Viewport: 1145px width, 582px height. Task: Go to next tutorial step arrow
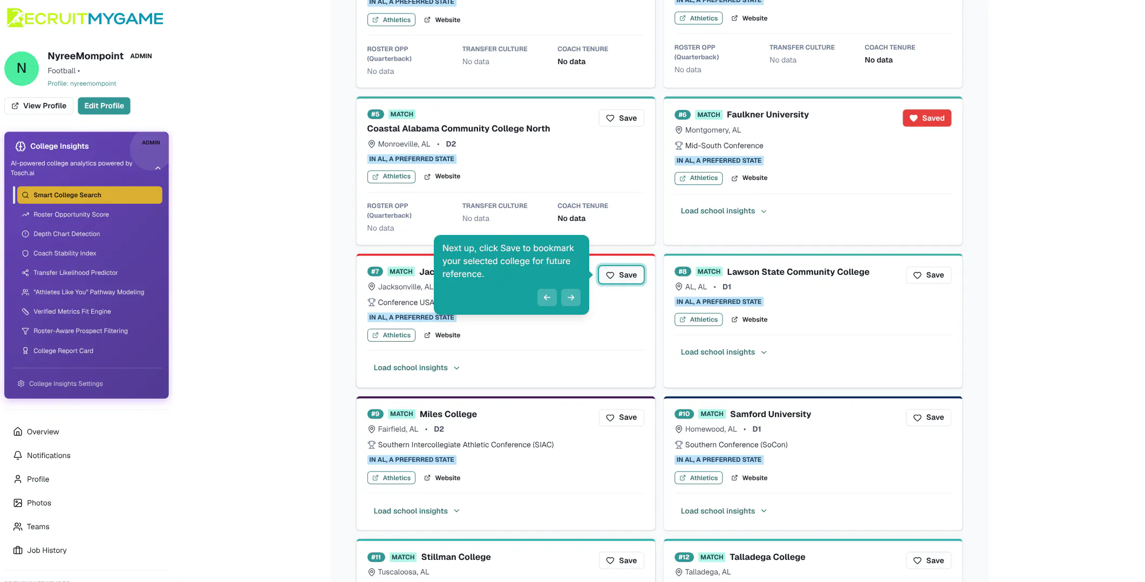(x=571, y=297)
